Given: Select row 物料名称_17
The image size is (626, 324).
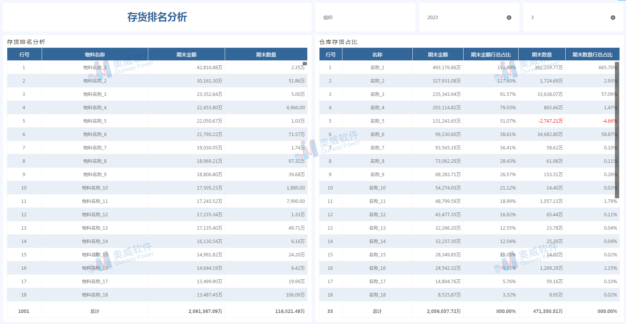Looking at the screenshot, I should click(157, 282).
